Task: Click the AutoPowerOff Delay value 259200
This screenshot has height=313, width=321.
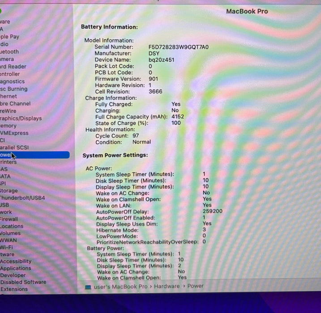Action: point(213,211)
